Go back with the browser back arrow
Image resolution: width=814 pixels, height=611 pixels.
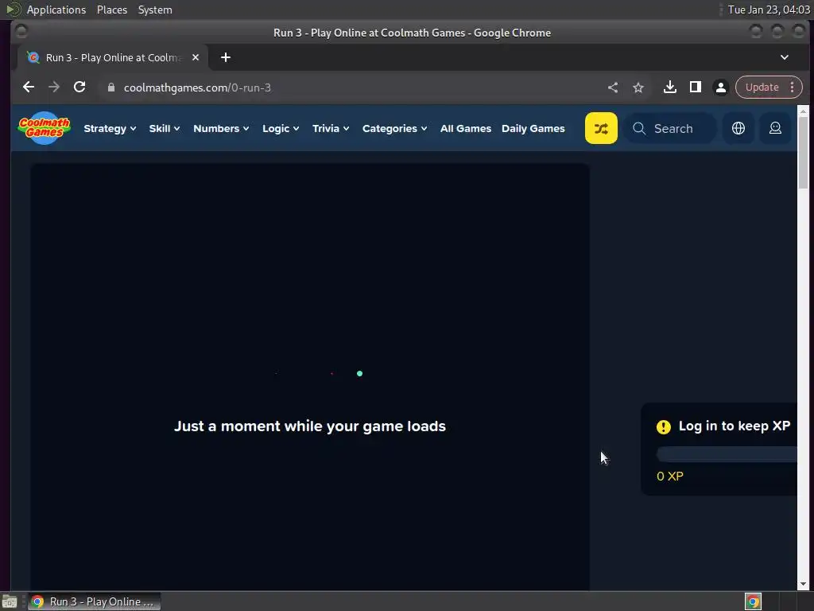(29, 88)
